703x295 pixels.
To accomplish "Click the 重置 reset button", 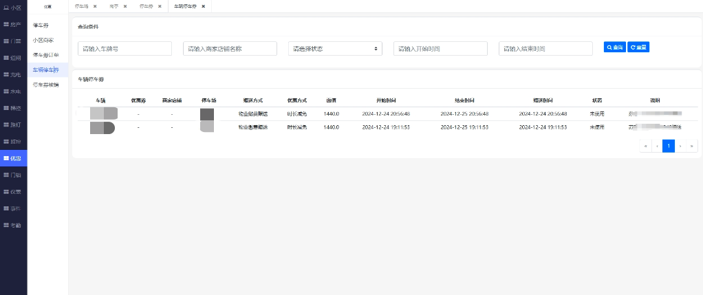I will [638, 47].
